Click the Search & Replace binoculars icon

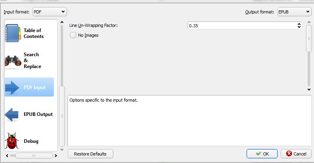pos(12,61)
